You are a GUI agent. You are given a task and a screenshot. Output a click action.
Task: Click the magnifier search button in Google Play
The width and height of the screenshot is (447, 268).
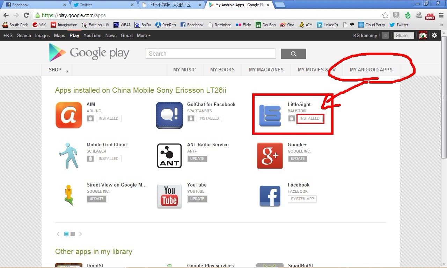pyautogui.click(x=293, y=54)
